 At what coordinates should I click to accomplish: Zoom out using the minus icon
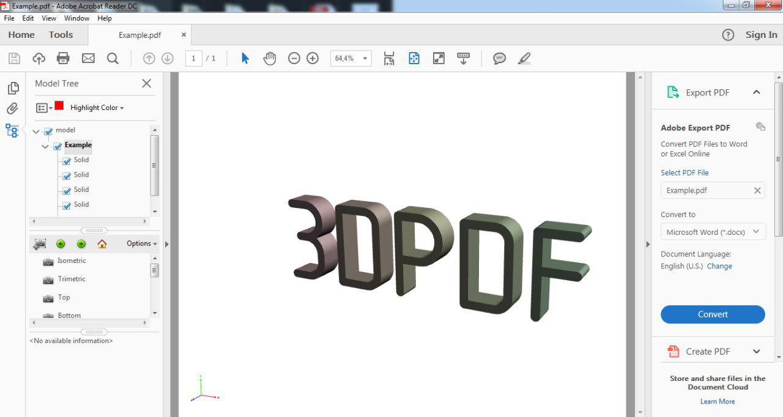(x=294, y=58)
